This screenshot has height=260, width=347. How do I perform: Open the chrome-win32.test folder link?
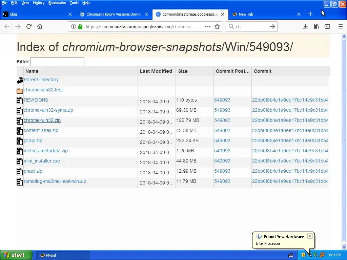pyautogui.click(x=43, y=90)
